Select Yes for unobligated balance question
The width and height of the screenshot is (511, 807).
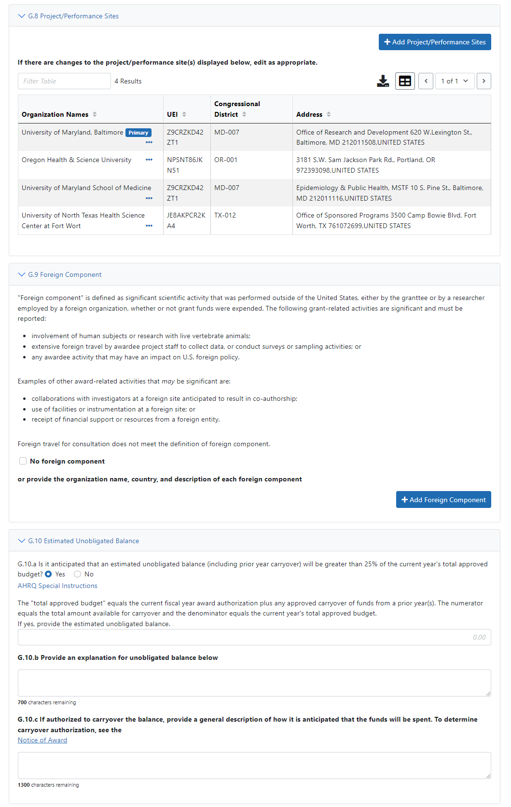48,574
